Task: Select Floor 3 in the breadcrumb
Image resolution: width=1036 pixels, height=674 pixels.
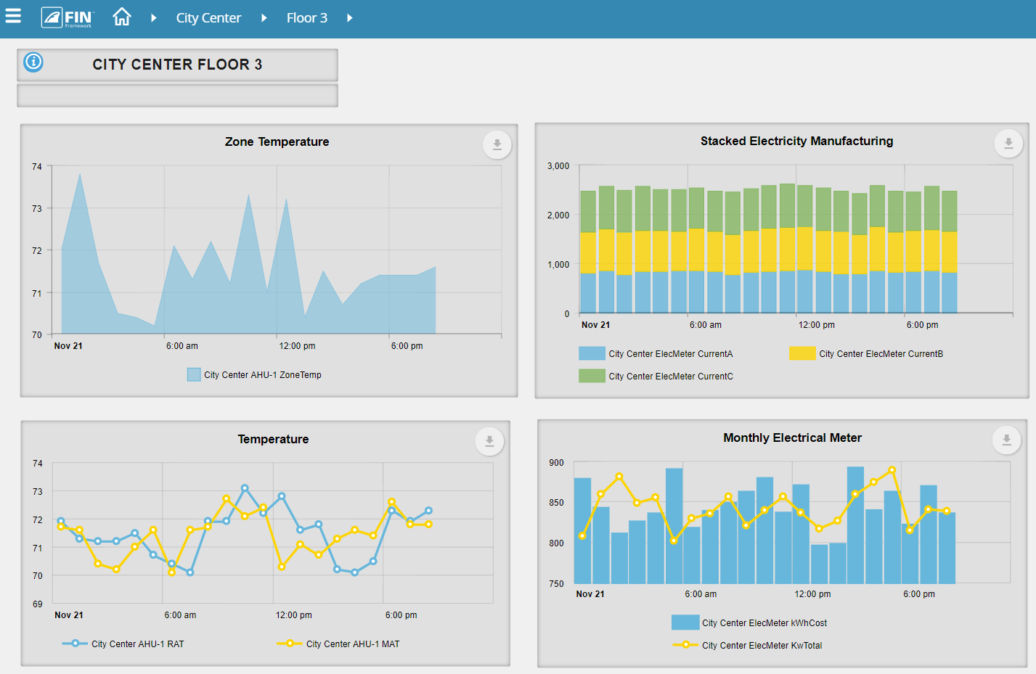Action: (307, 17)
